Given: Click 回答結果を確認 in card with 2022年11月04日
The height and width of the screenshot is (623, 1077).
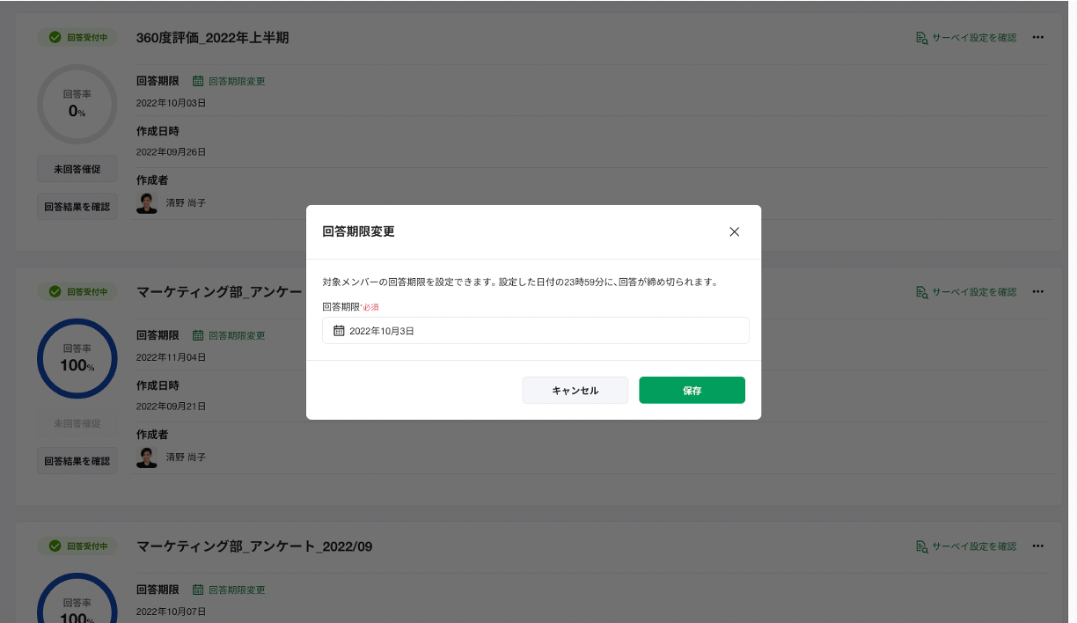Looking at the screenshot, I should point(77,461).
